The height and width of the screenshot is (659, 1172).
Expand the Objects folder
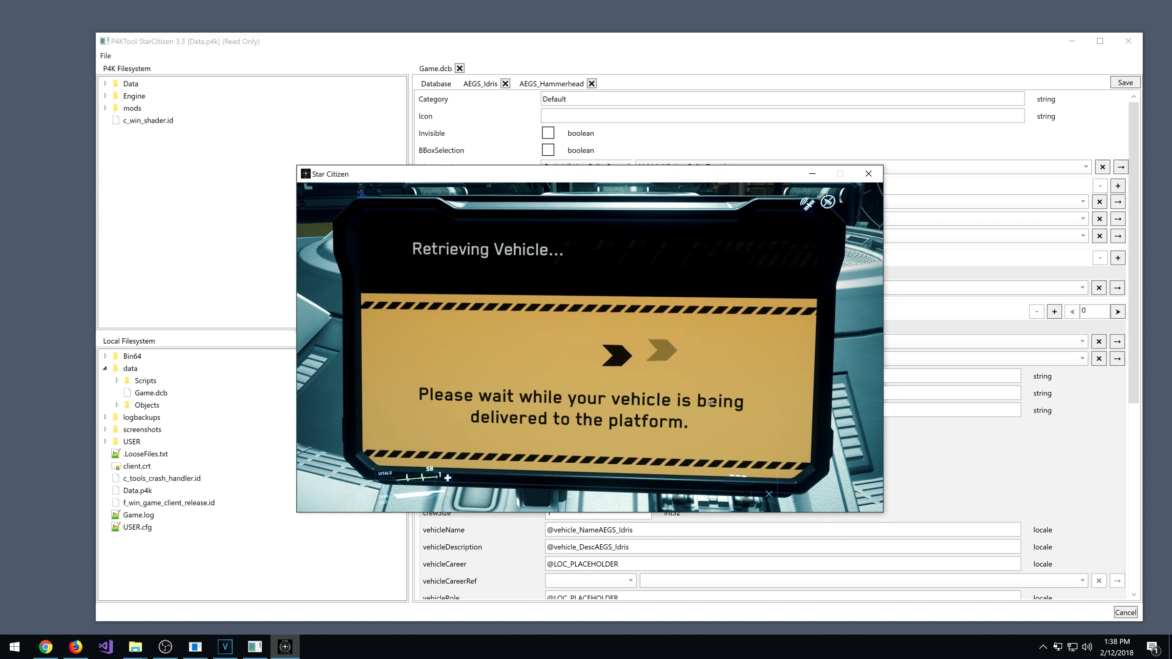117,405
